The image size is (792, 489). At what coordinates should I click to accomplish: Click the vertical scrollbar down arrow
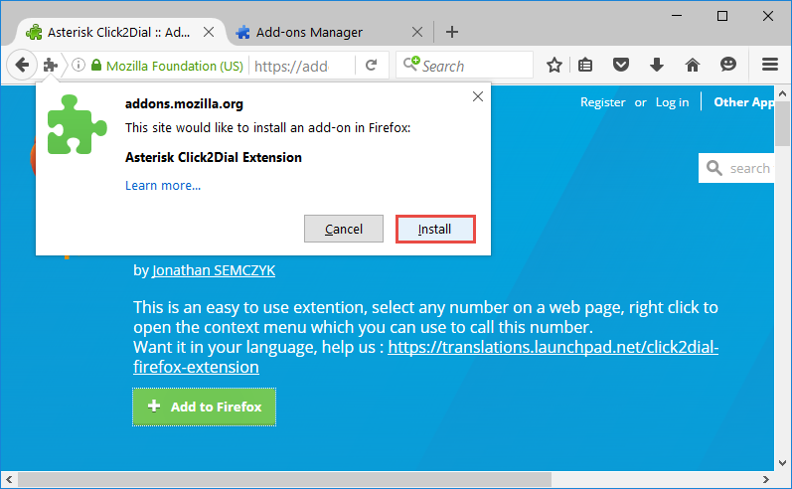(782, 462)
